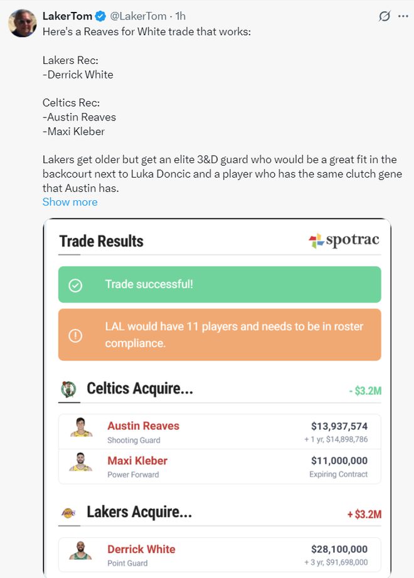
Task: Expand the post with Show more
Action: [70, 202]
